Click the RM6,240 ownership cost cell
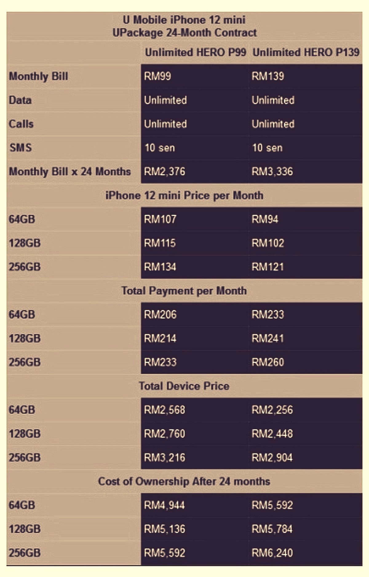Screen dimensions: 369x577 [x=305, y=553]
